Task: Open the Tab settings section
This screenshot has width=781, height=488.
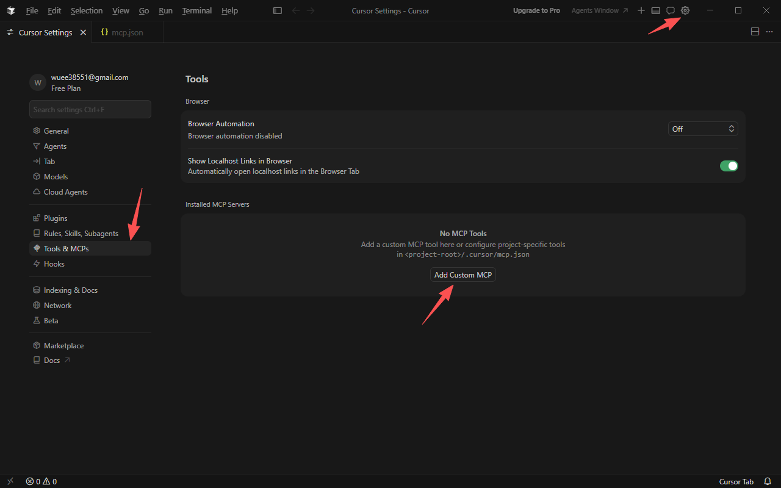Action: point(90,162)
